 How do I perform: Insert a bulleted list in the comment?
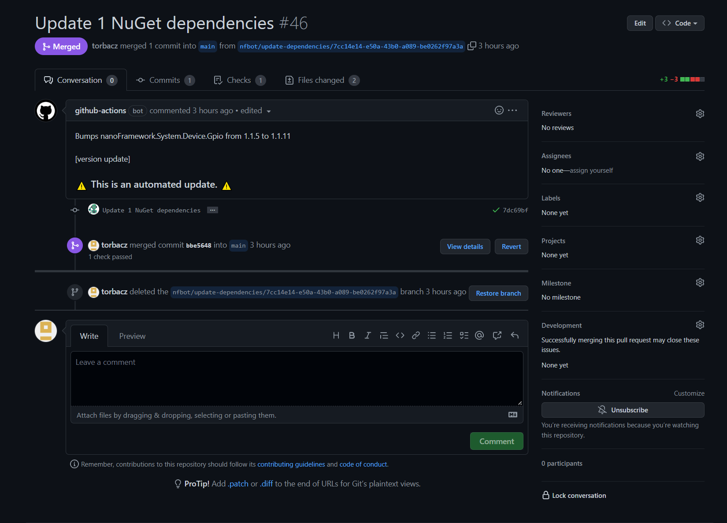coord(432,335)
